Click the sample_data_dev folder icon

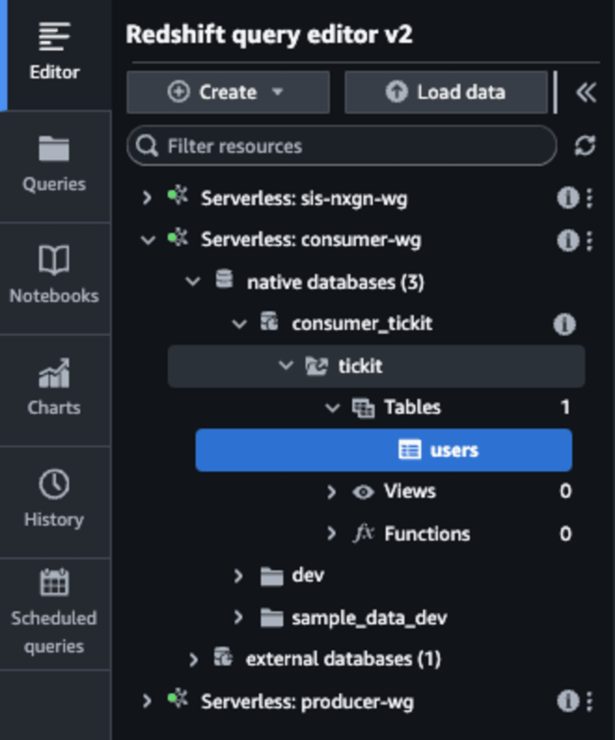(272, 618)
